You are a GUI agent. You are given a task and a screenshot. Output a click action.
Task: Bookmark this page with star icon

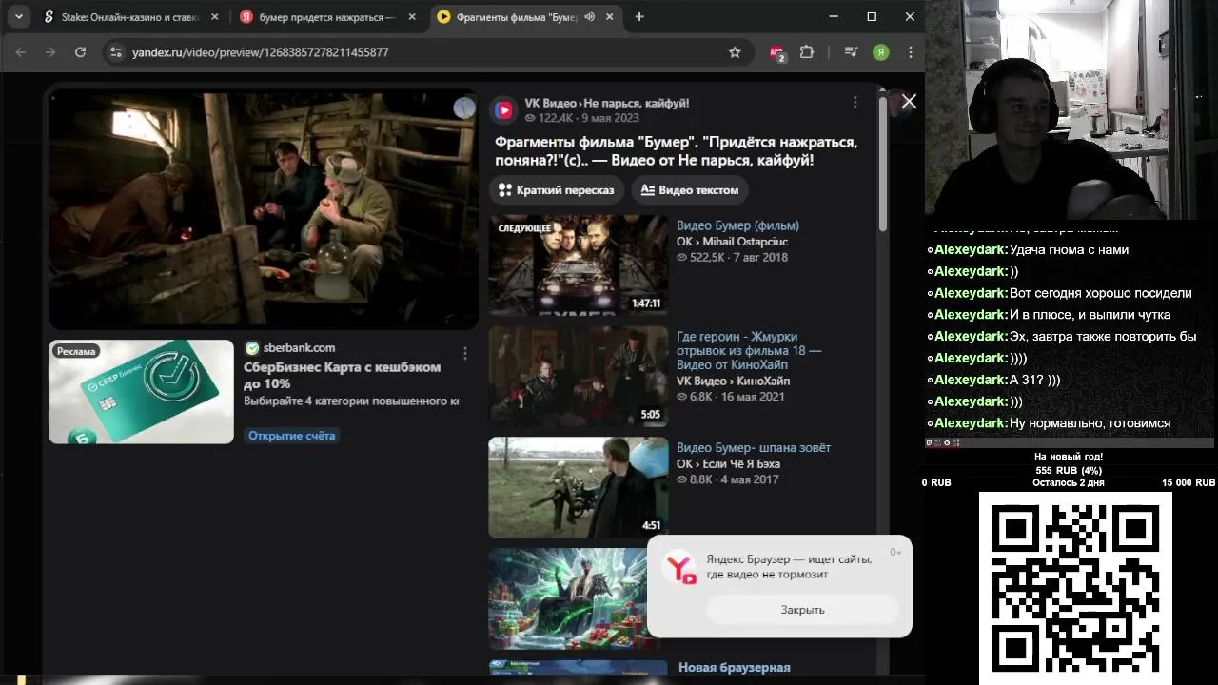[735, 52]
